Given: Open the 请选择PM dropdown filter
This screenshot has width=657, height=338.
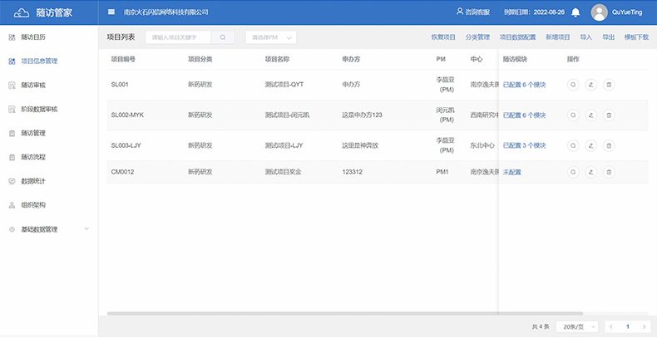Looking at the screenshot, I should (x=269, y=37).
